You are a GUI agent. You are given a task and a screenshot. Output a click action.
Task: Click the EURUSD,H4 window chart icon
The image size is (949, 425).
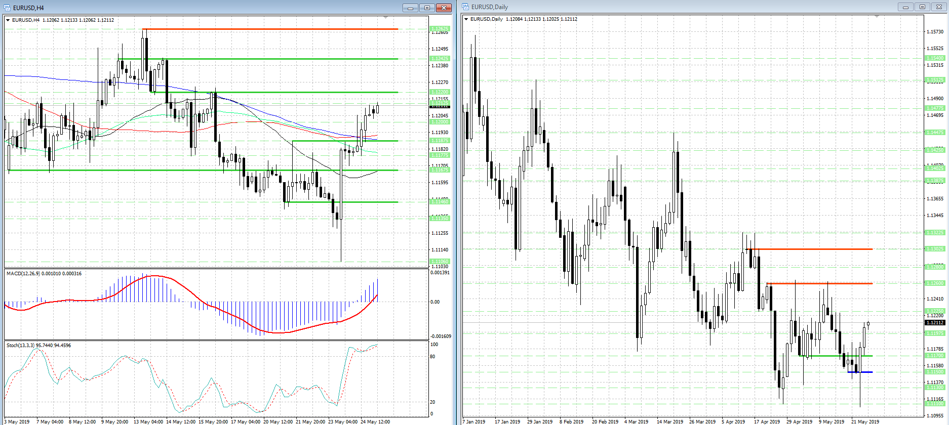pyautogui.click(x=7, y=8)
